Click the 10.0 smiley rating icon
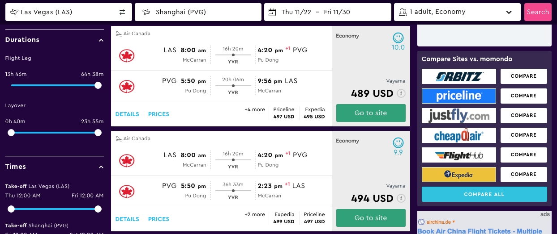The height and width of the screenshot is (234, 557). tap(398, 38)
